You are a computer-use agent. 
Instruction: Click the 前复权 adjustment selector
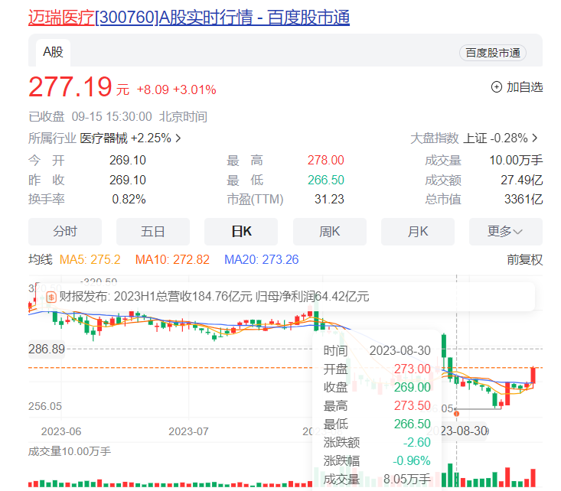524,259
